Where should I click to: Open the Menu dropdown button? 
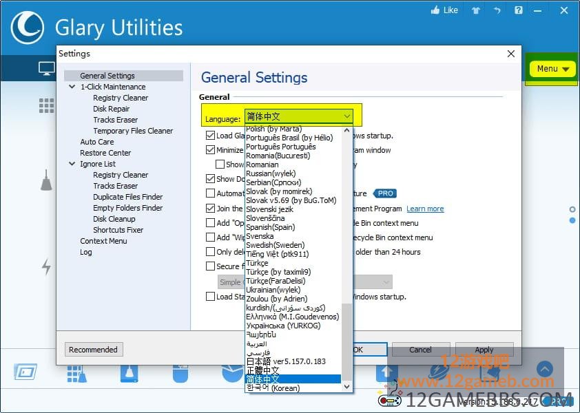(x=552, y=69)
